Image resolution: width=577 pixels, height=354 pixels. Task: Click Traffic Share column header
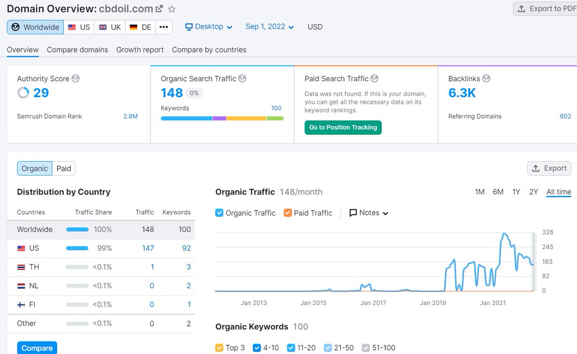[93, 212]
